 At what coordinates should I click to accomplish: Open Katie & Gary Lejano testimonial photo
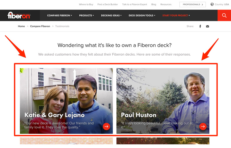pyautogui.click(x=66, y=101)
